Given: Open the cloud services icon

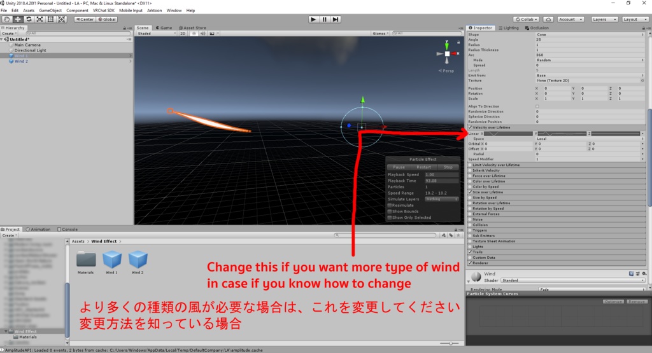Looking at the screenshot, I should (548, 20).
